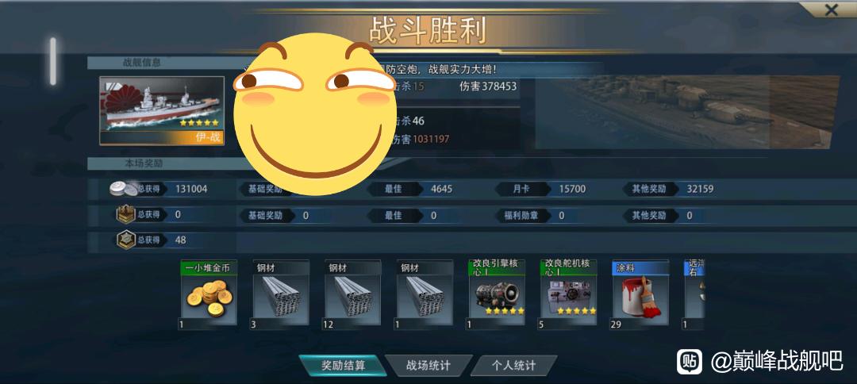This screenshot has width=857, height=384.
Task: Click the Tieba watermark logo
Action: [x=690, y=362]
